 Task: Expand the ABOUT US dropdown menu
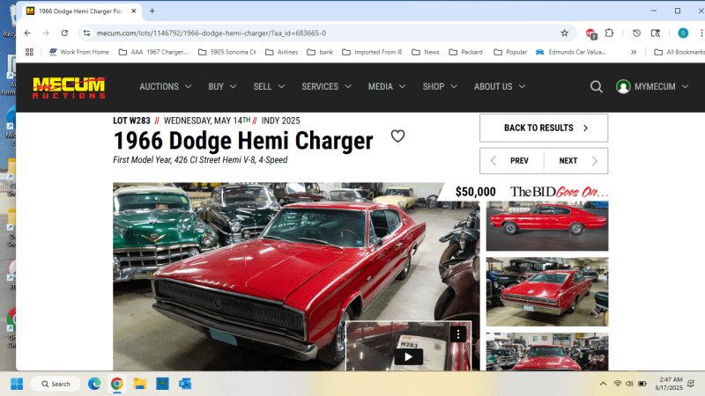pos(499,86)
